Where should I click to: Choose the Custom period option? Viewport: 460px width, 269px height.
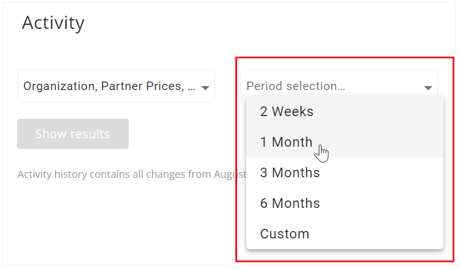[345, 233]
